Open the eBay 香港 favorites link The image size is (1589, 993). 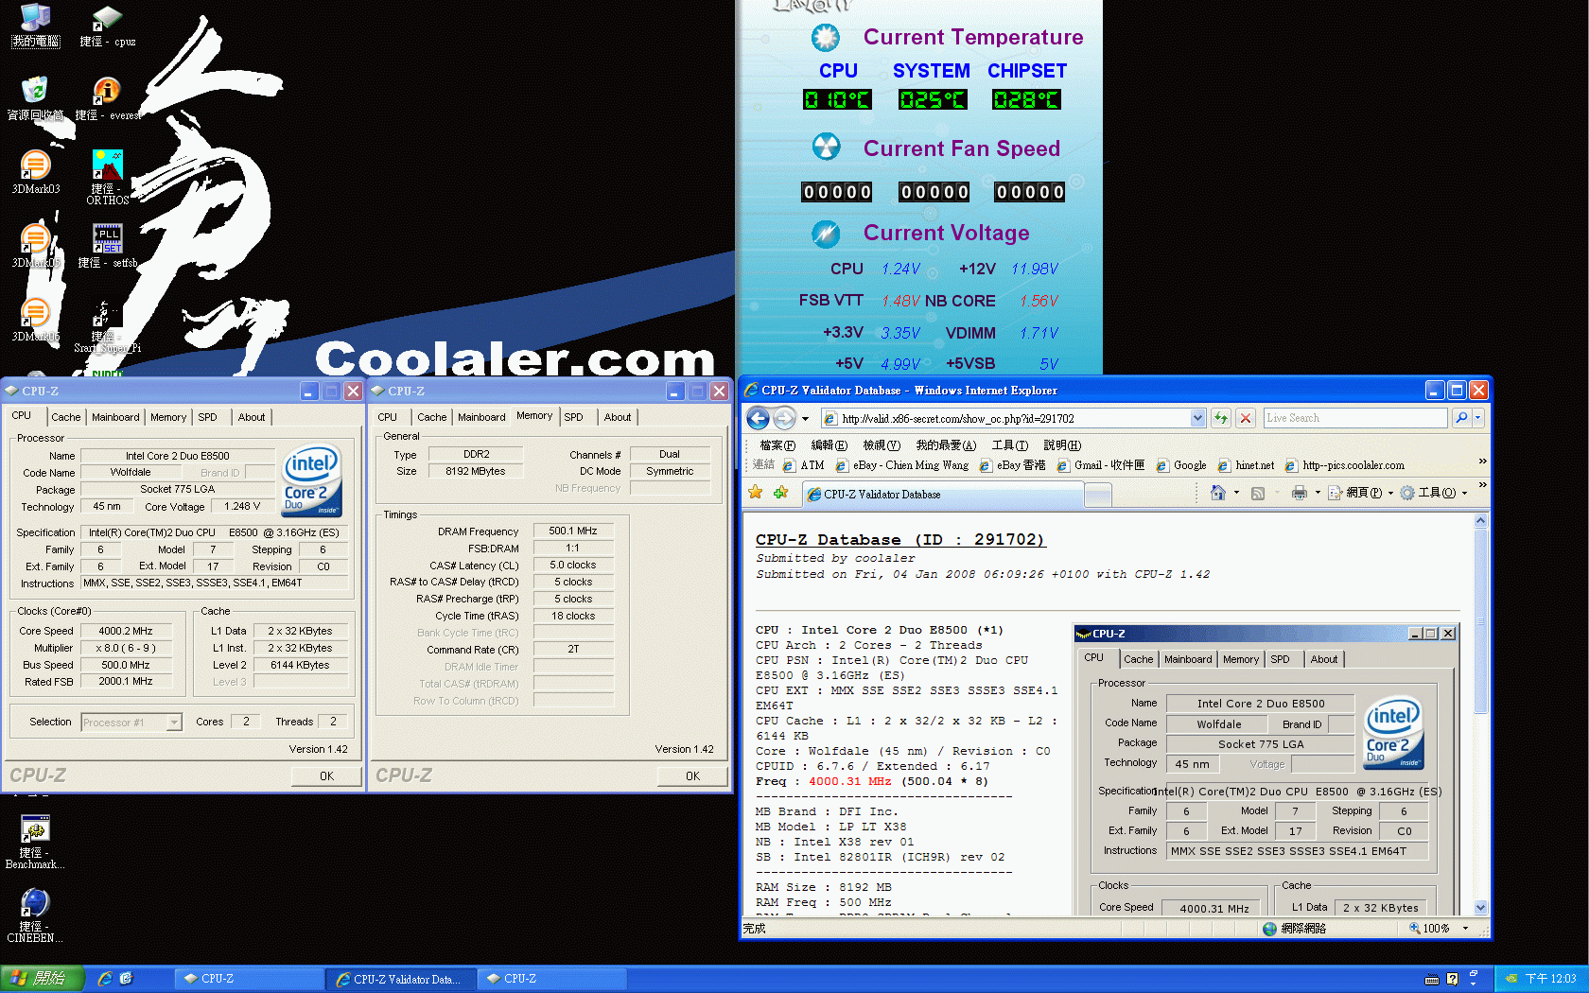tap(1013, 465)
